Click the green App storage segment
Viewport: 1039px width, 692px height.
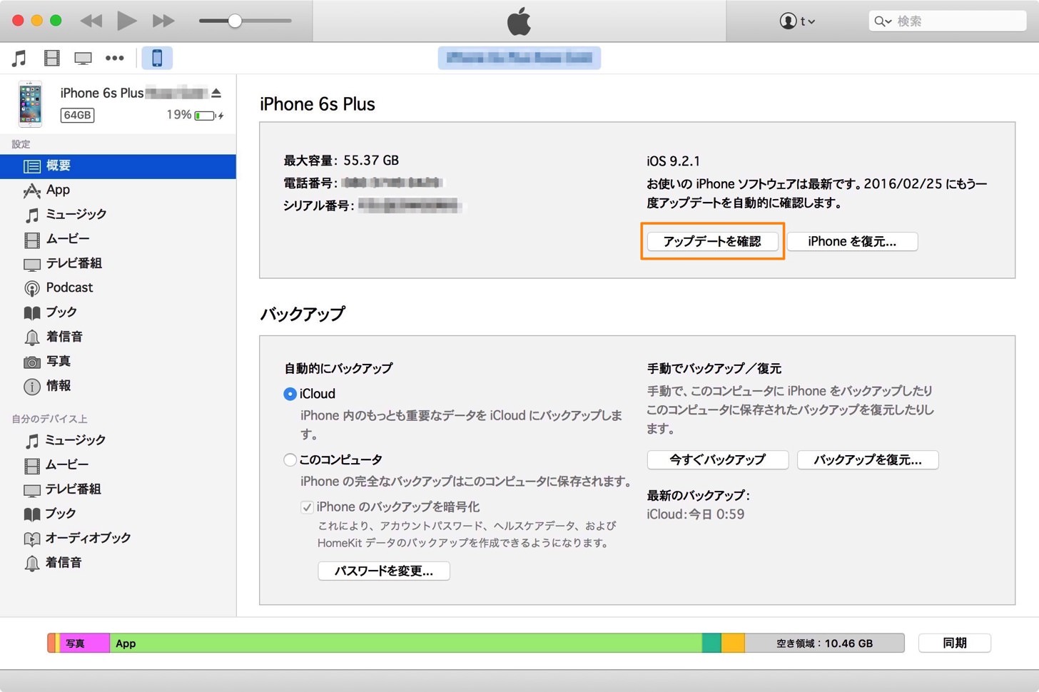click(x=405, y=643)
